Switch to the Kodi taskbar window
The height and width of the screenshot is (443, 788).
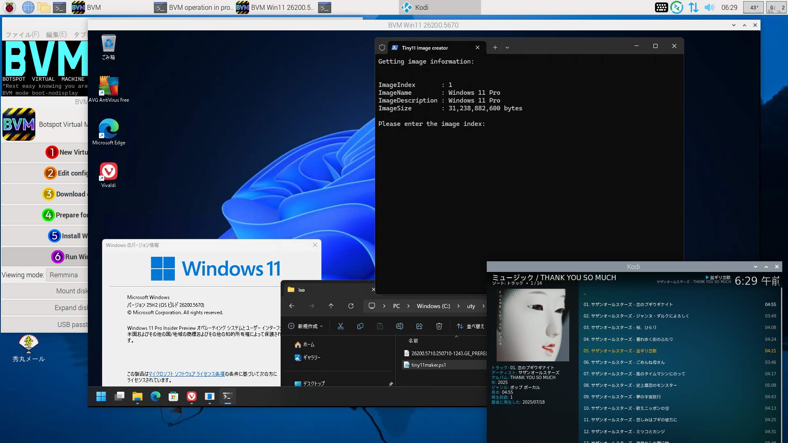pyautogui.click(x=440, y=7)
